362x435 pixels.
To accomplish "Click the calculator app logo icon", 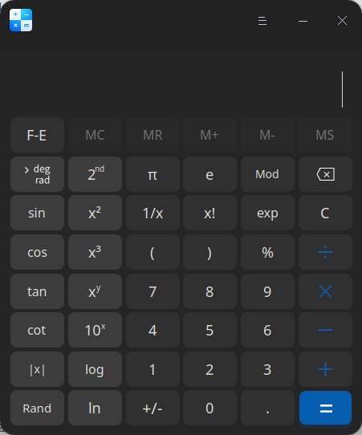I will coord(21,20).
